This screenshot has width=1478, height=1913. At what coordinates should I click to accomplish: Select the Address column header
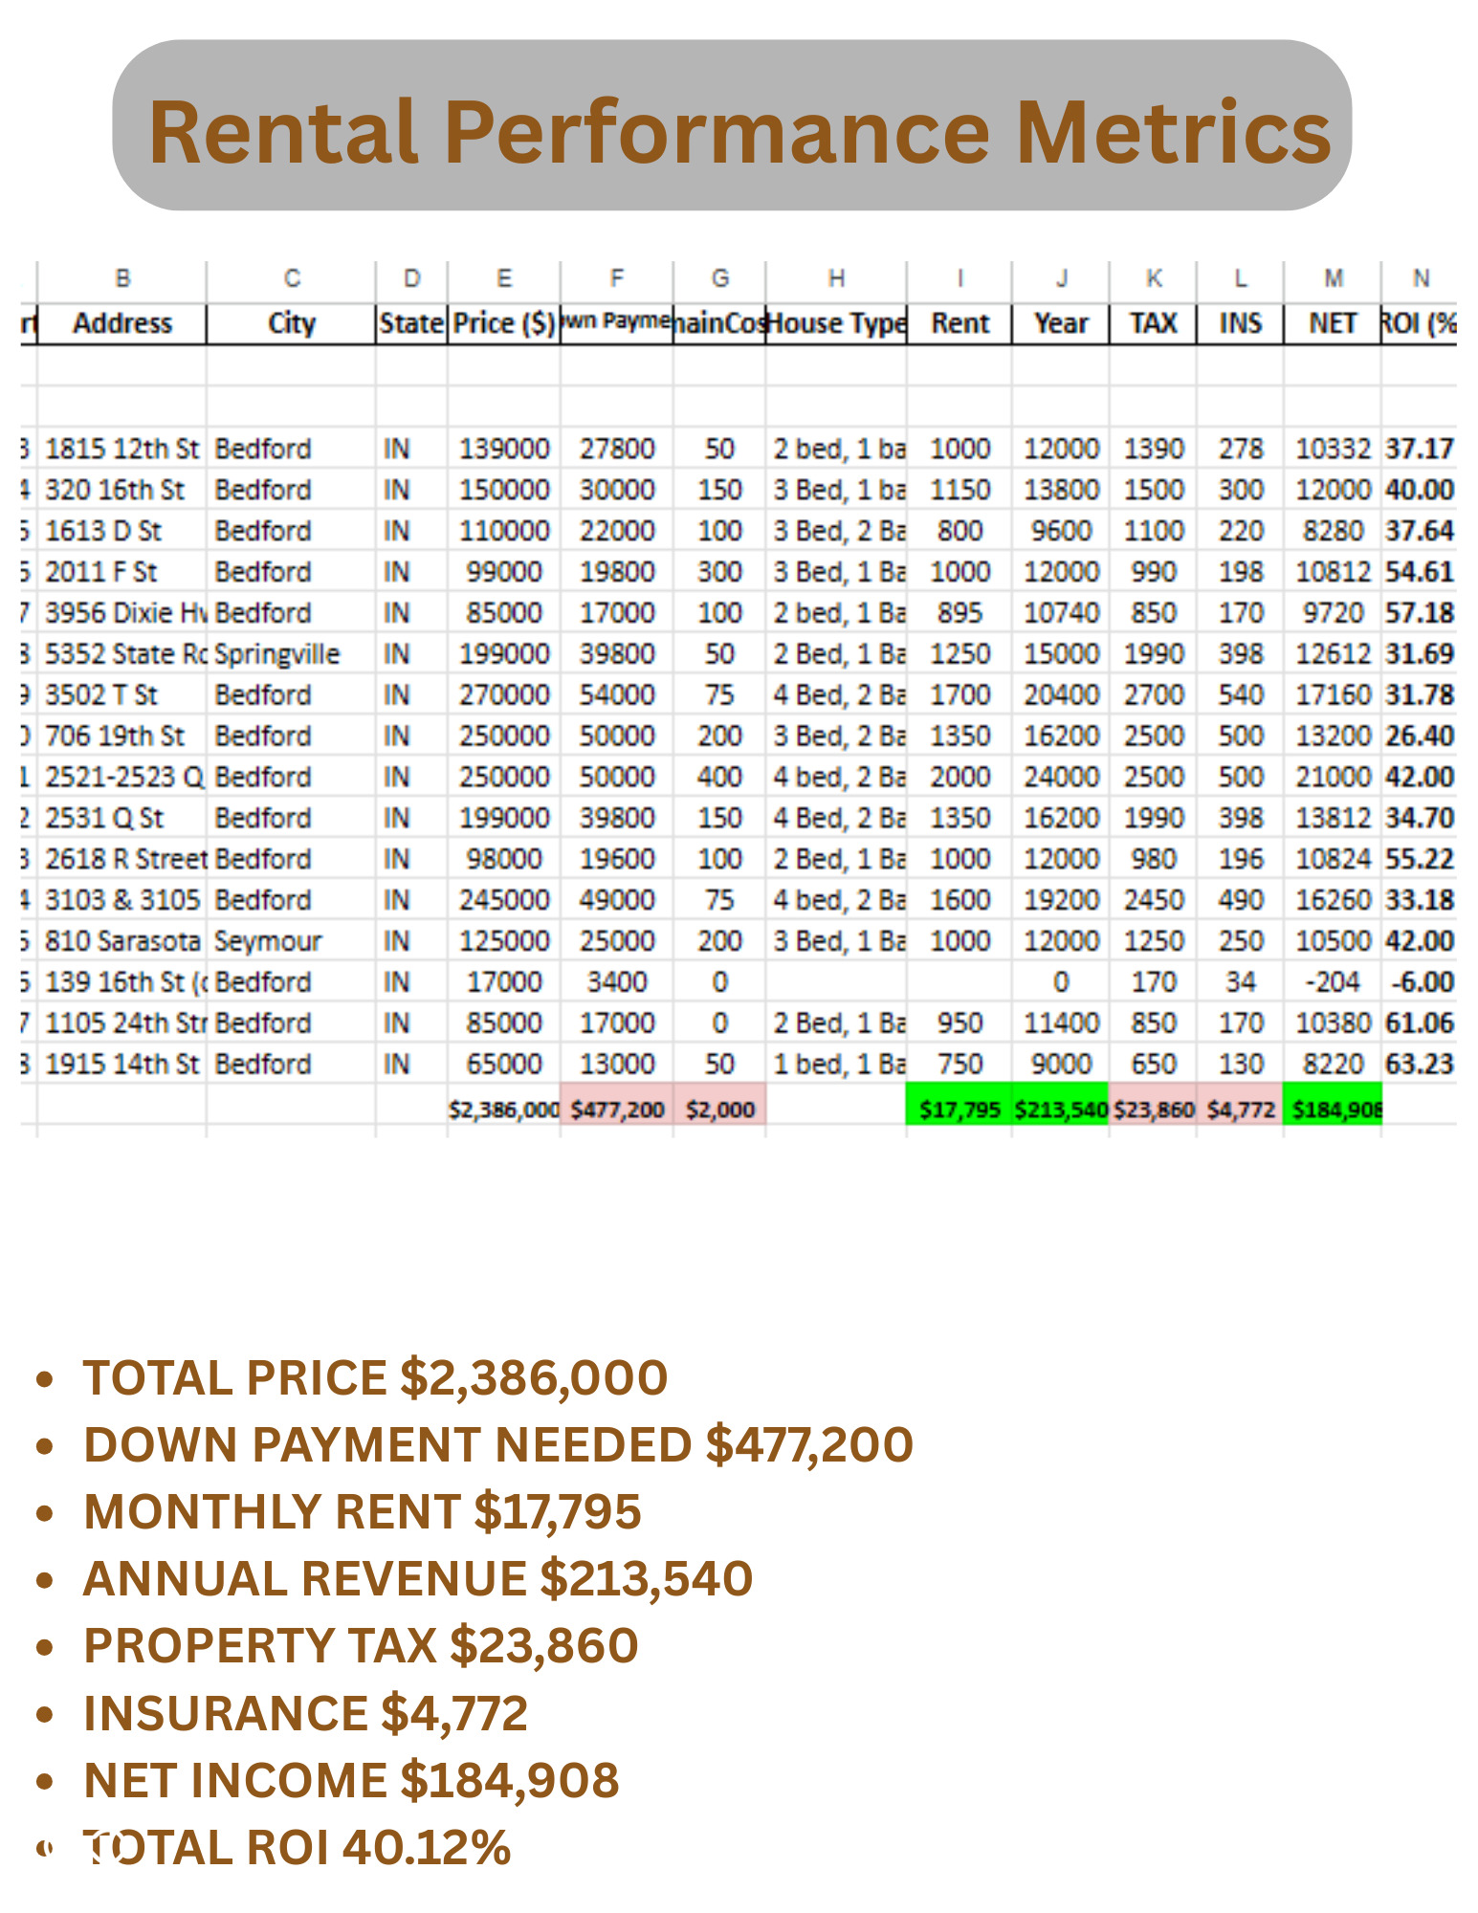122,323
